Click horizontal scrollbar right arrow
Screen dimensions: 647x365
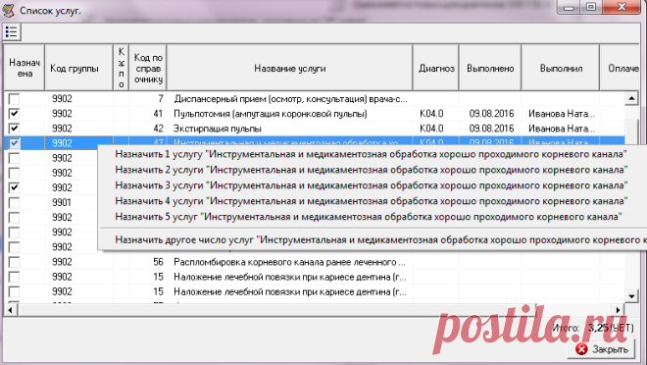coord(618,310)
